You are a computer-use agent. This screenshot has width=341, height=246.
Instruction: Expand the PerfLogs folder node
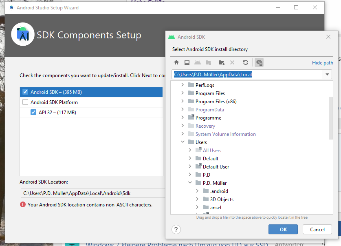[x=183, y=85]
